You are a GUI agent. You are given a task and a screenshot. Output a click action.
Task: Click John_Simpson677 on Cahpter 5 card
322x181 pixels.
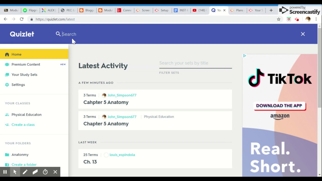(x=122, y=95)
